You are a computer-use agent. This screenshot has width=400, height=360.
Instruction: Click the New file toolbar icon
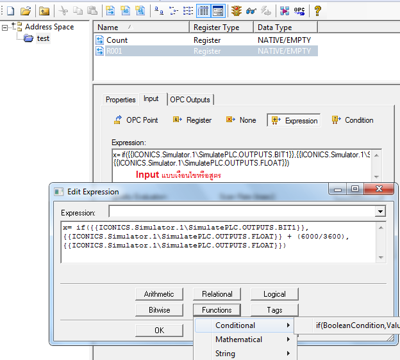(10, 11)
